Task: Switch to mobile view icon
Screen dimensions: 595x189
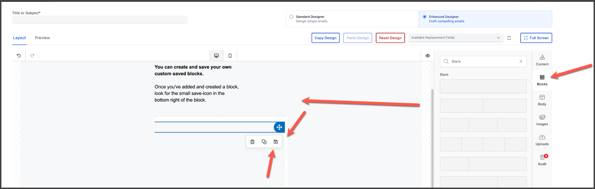Action: 230,56
